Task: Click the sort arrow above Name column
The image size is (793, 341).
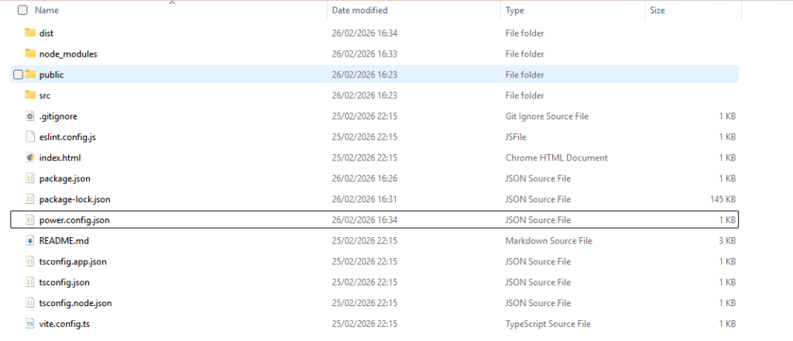Action: click(x=172, y=3)
